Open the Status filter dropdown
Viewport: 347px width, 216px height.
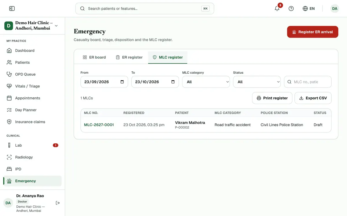pos(257,82)
